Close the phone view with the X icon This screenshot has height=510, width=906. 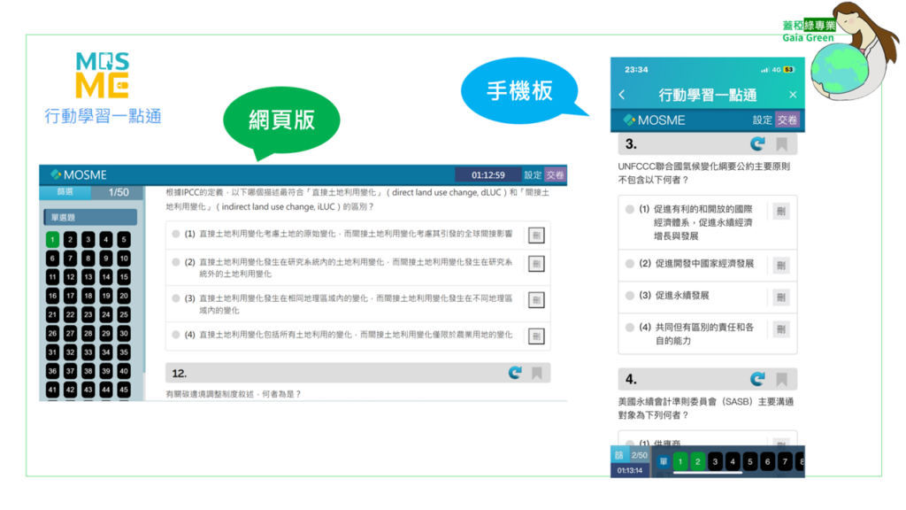point(793,94)
